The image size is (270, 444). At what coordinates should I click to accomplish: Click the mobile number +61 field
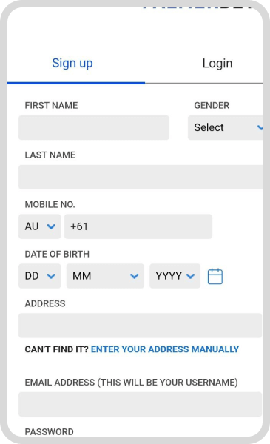point(138,226)
